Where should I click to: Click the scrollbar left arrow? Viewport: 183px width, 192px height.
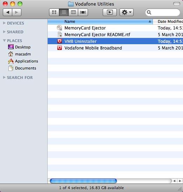pyautogui.click(x=174, y=181)
